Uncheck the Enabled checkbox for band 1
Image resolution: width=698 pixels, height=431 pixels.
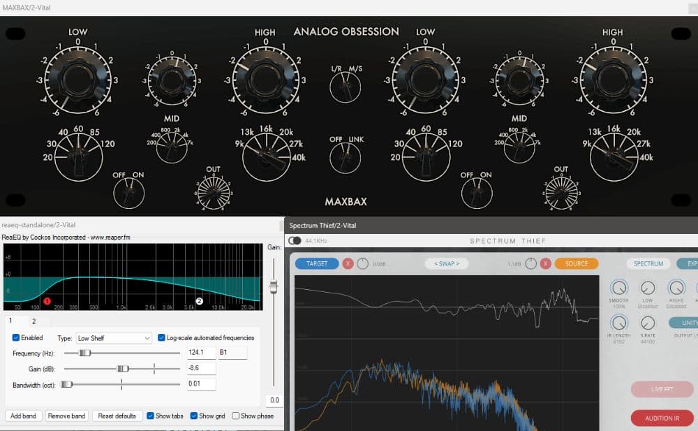pos(17,338)
